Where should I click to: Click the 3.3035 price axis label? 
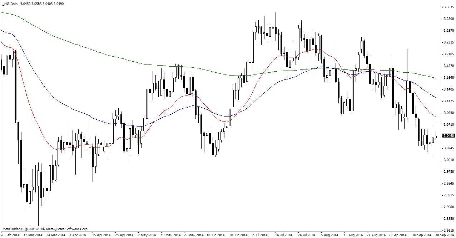point(448,7)
